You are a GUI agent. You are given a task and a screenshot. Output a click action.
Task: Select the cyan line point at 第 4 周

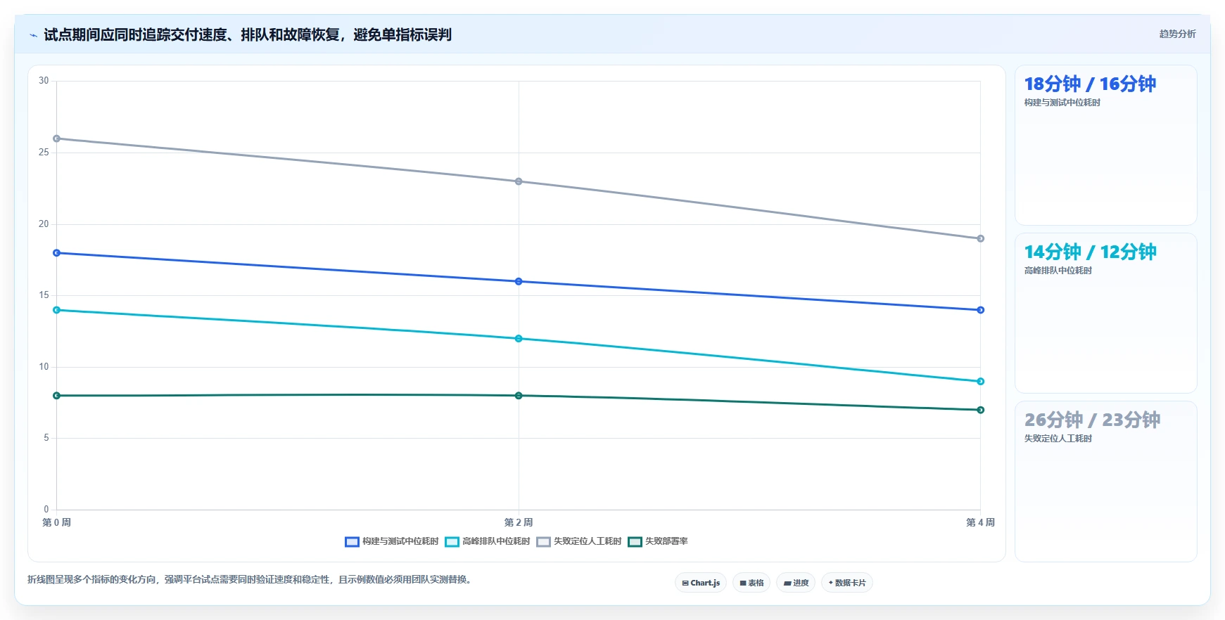(980, 382)
